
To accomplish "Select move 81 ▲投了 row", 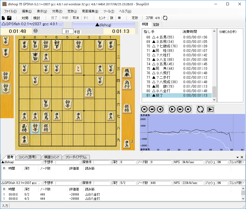I will coord(177,95).
